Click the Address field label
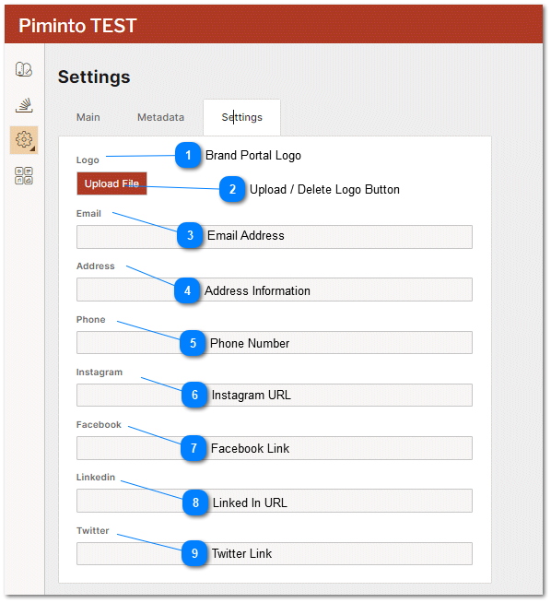This screenshot has height=603, width=551. (96, 266)
